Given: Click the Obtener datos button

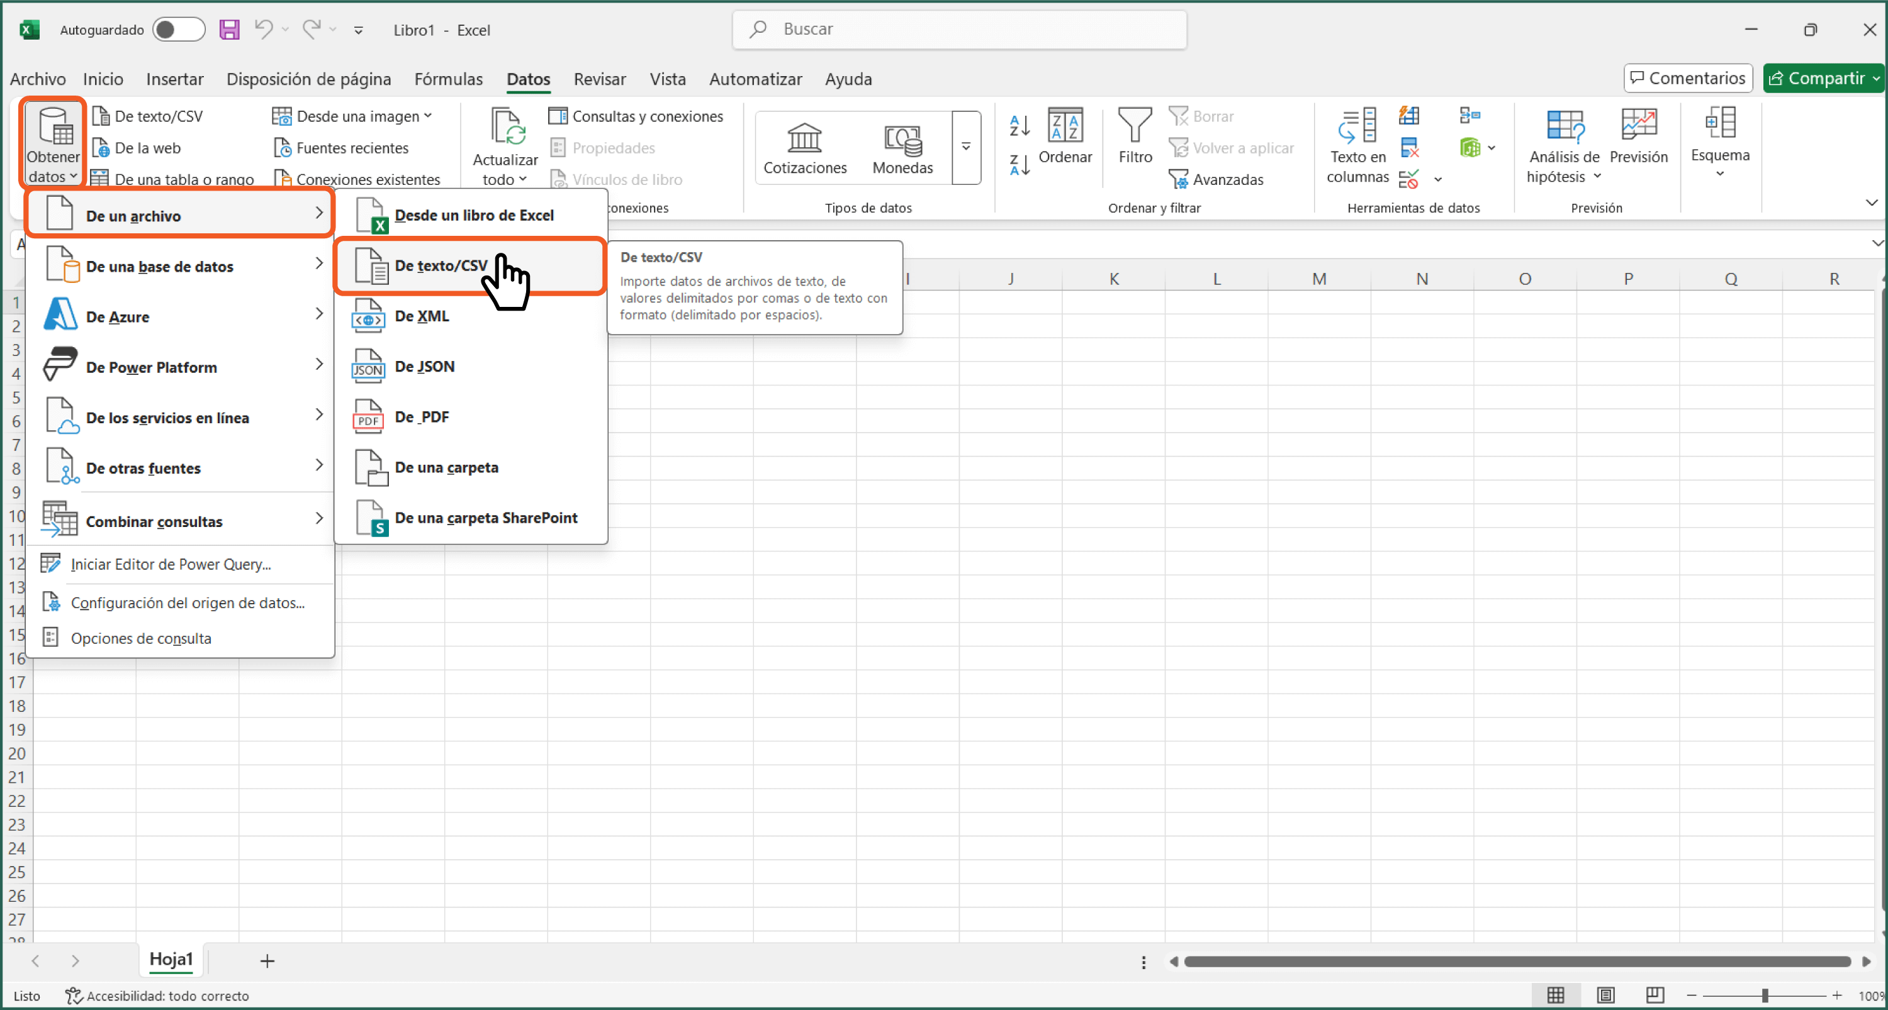Looking at the screenshot, I should [53, 144].
